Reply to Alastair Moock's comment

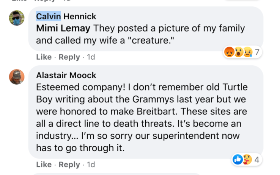point(69,164)
